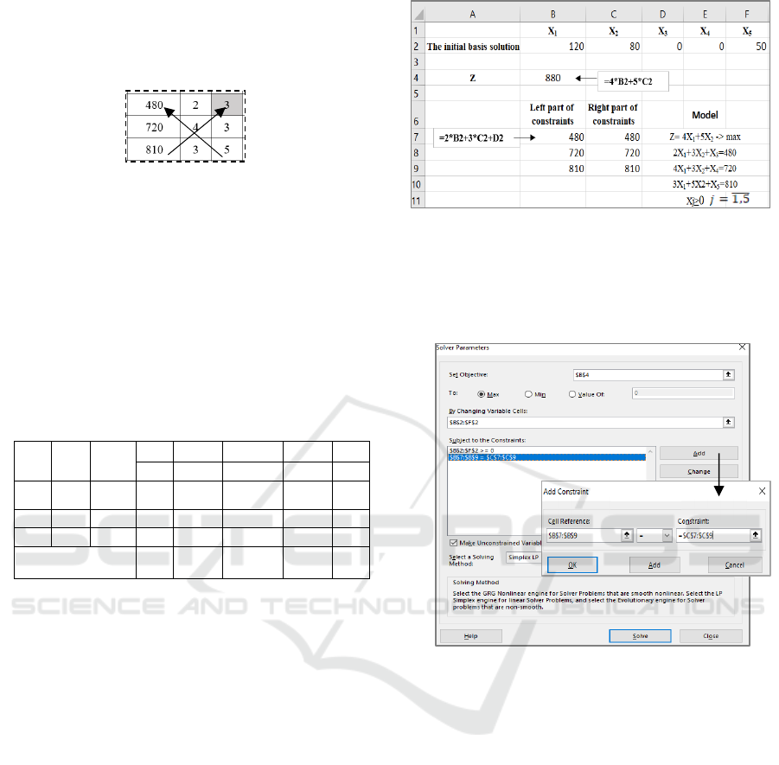Close the Add Constraint dialog with X

pyautogui.click(x=762, y=490)
